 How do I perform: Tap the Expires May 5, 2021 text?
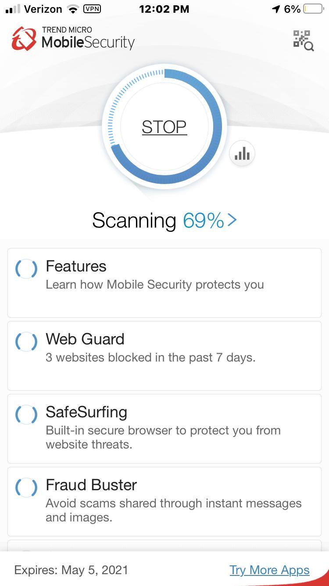(x=71, y=570)
